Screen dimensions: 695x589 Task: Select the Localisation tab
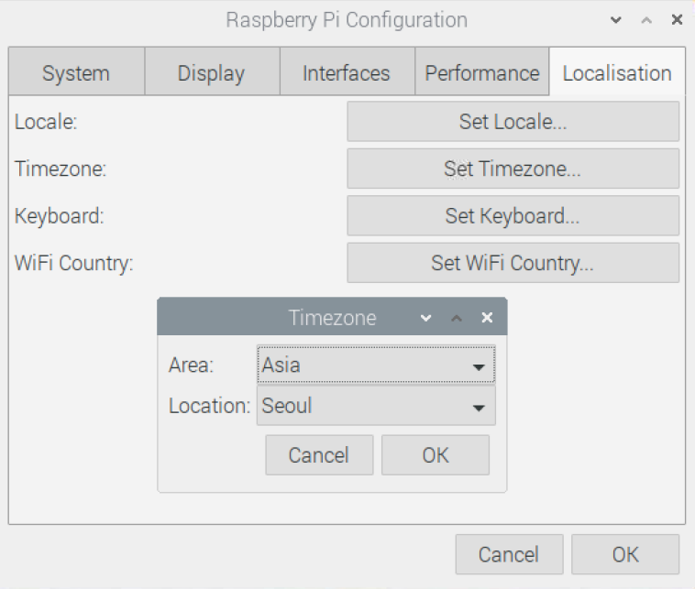[617, 72]
